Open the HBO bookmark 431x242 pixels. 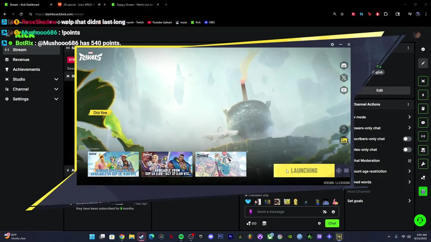[x=209, y=23]
